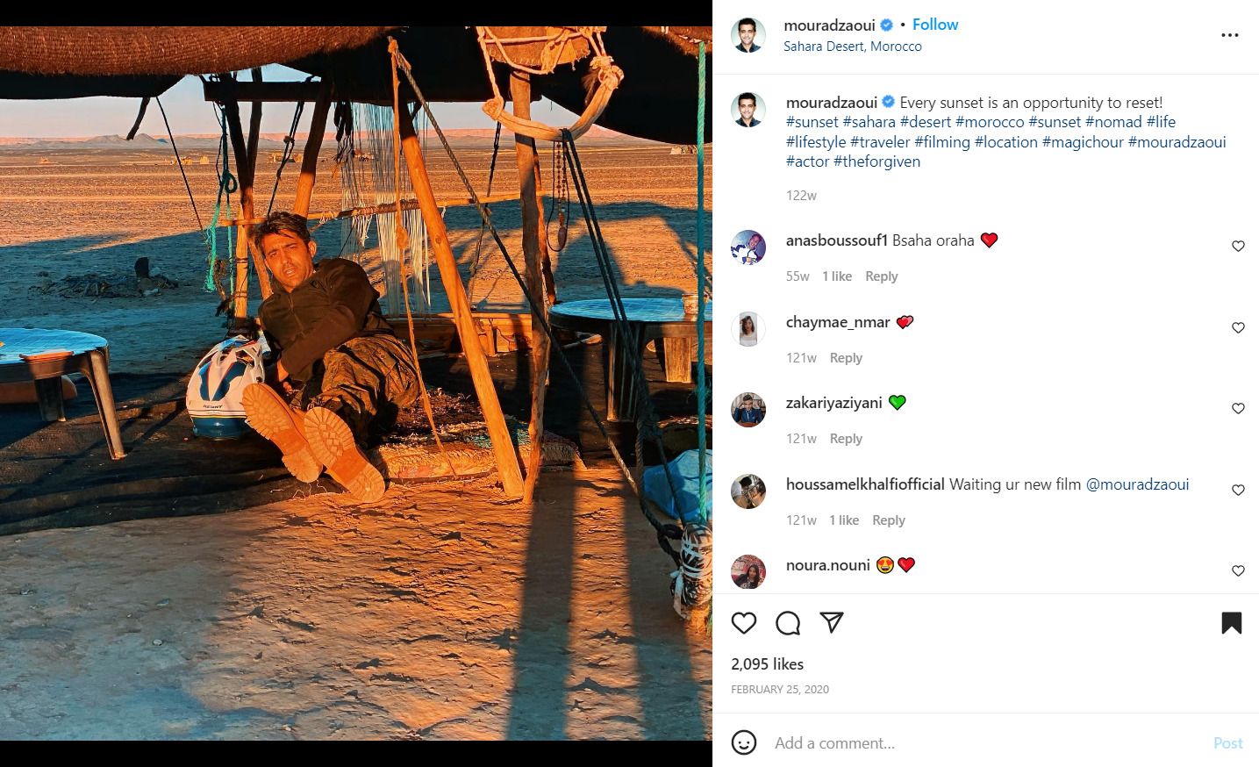The height and width of the screenshot is (767, 1259).
Task: Open the emoji picker smiley icon
Action: [744, 742]
